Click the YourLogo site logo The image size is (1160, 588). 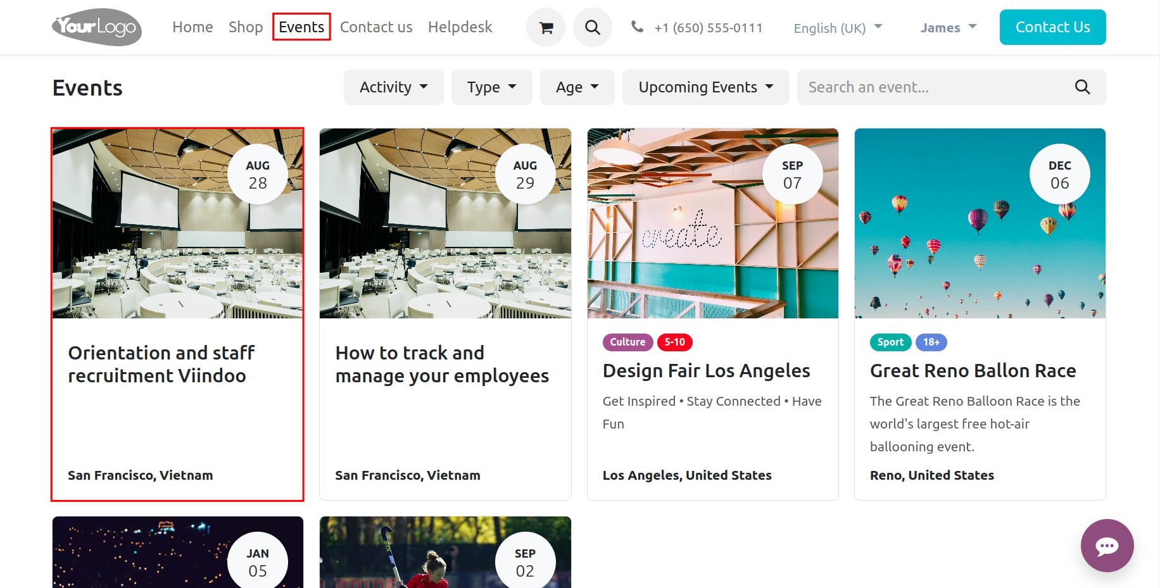click(x=97, y=27)
